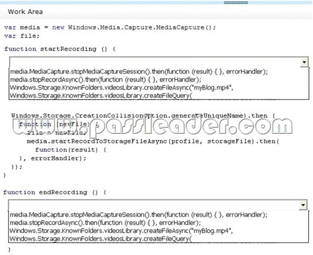Image resolution: width=313 pixels, height=255 pixels.
Task: Choose createFileAsync("myBlog.mp4" option in endRecording list
Action: (x=121, y=231)
